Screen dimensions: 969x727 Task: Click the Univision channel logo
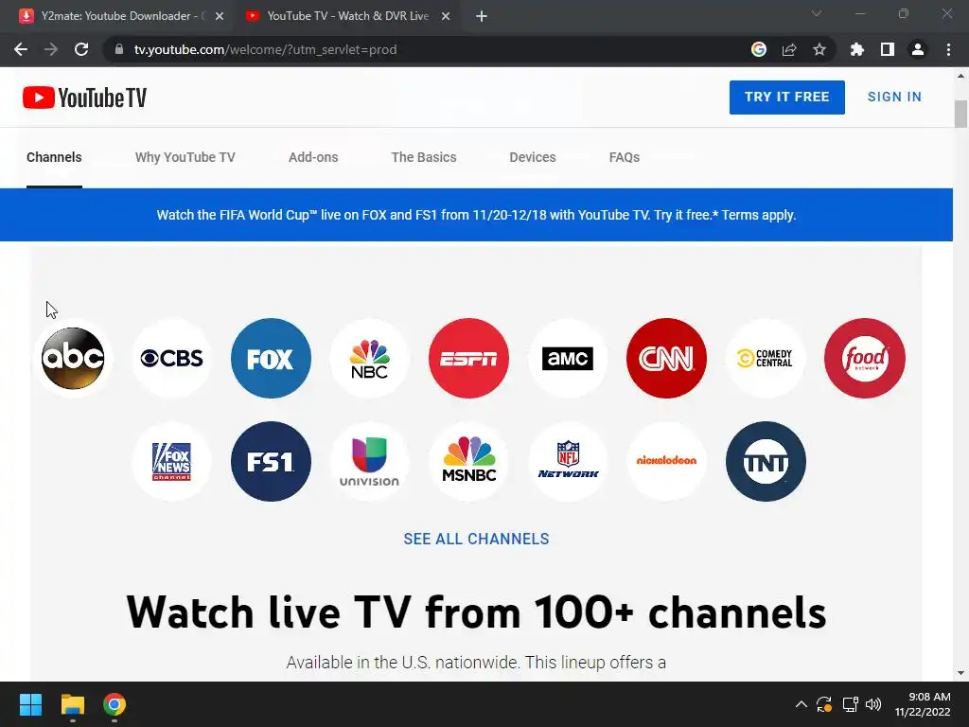coord(370,461)
